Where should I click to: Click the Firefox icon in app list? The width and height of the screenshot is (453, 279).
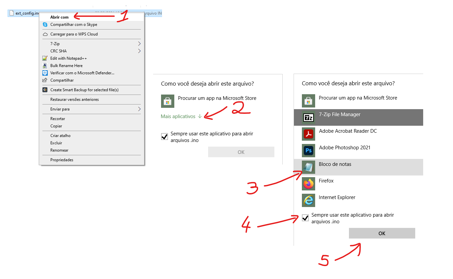pos(309,184)
